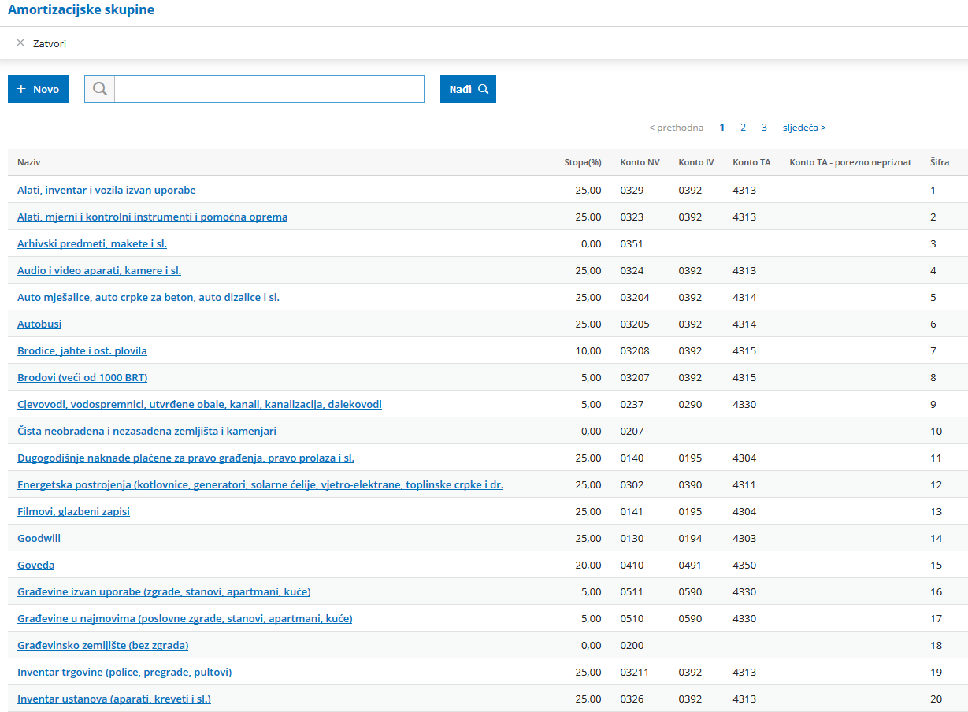Open Filmovi, glazbeni zapisi

(73, 511)
